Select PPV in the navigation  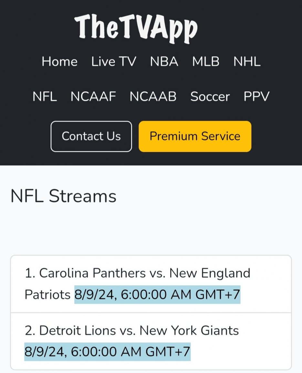256,96
